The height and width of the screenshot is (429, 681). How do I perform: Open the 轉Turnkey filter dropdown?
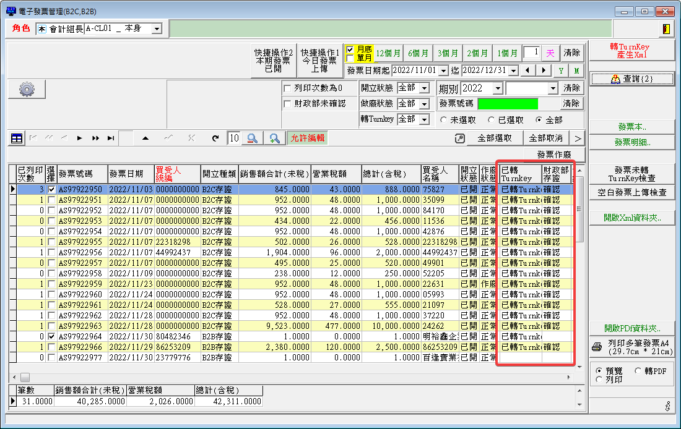pos(424,119)
